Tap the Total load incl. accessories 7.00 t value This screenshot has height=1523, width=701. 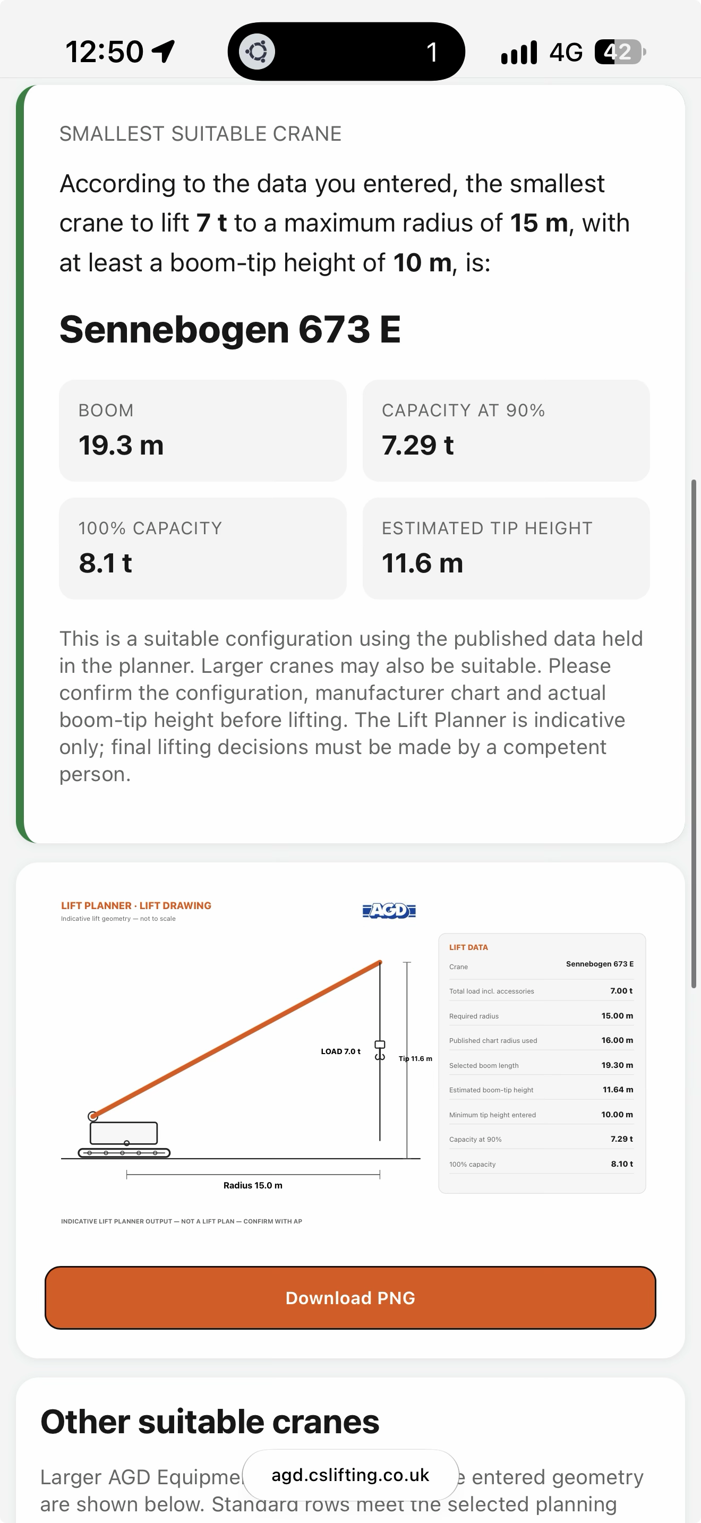pyautogui.click(x=621, y=990)
